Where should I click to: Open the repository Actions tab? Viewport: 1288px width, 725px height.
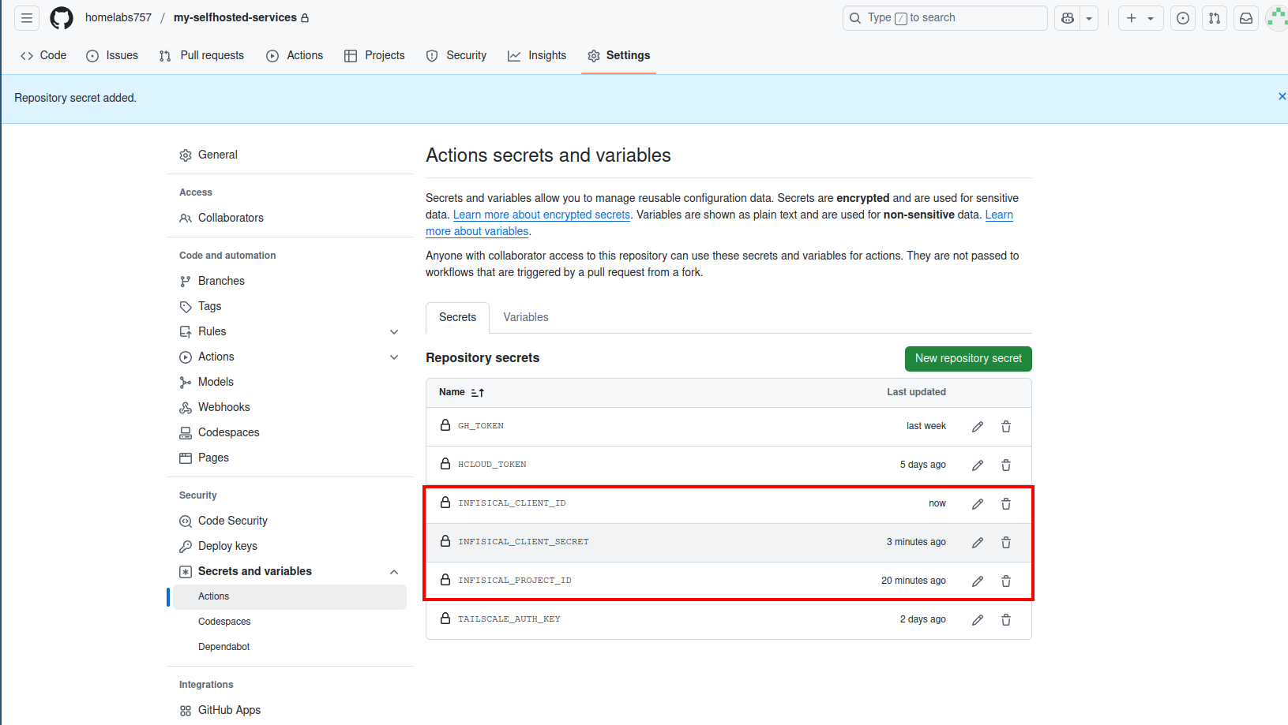point(295,55)
